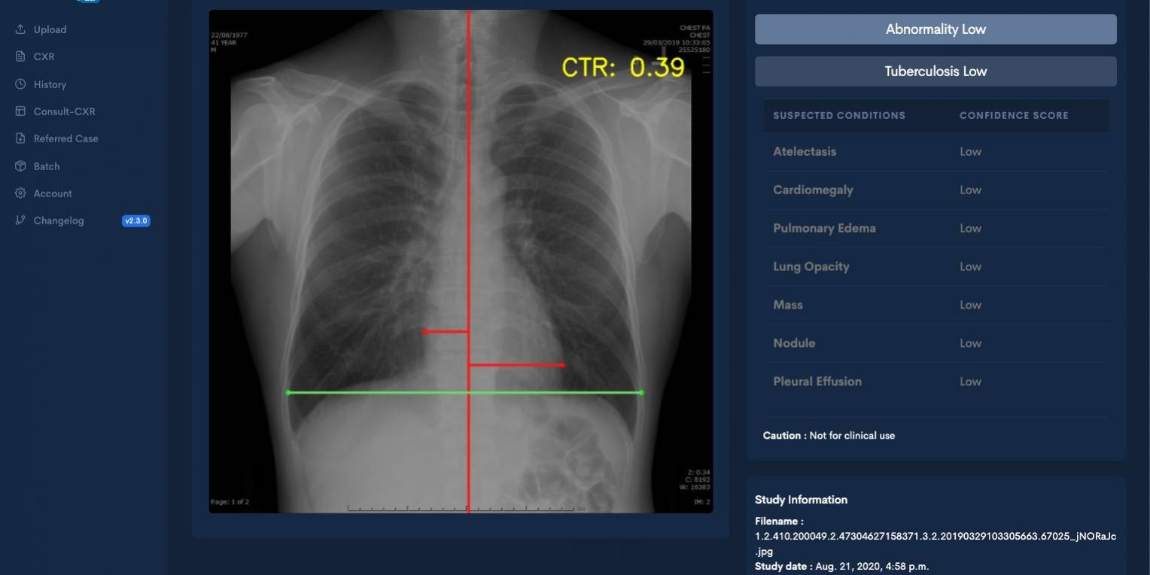Open Referred Case via the file icon
The width and height of the screenshot is (1150, 575).
pyautogui.click(x=18, y=138)
